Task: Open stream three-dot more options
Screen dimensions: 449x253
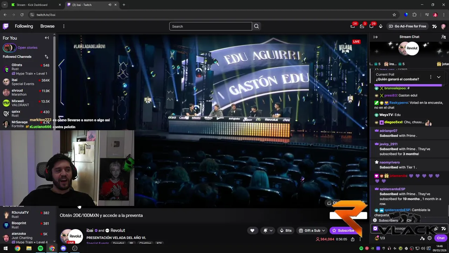Action: [x=360, y=239]
